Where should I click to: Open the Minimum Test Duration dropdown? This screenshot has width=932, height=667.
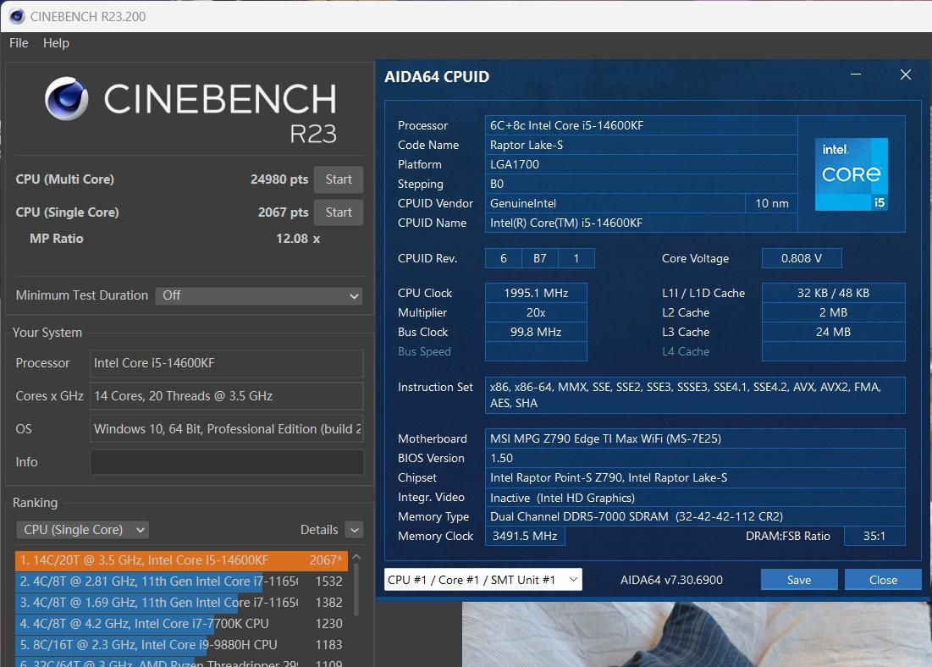pyautogui.click(x=259, y=295)
